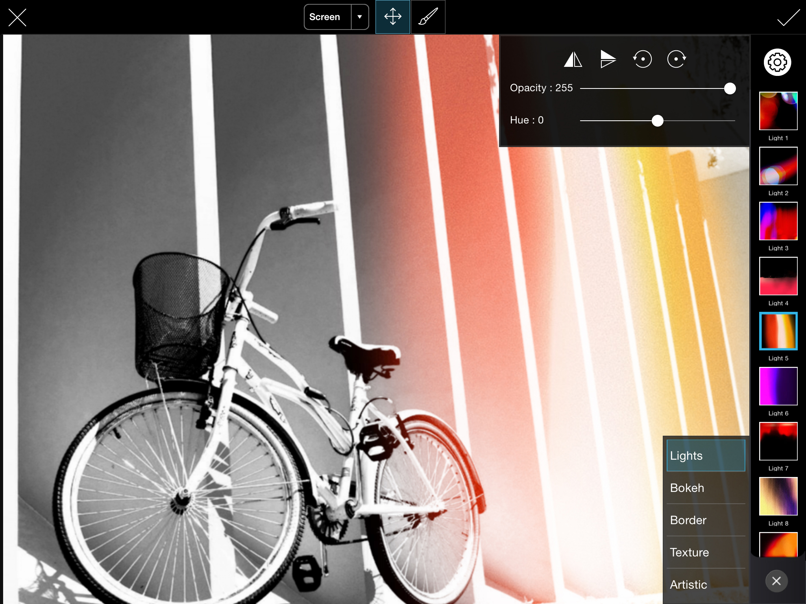
Task: Select the Texture category
Action: [x=705, y=552]
